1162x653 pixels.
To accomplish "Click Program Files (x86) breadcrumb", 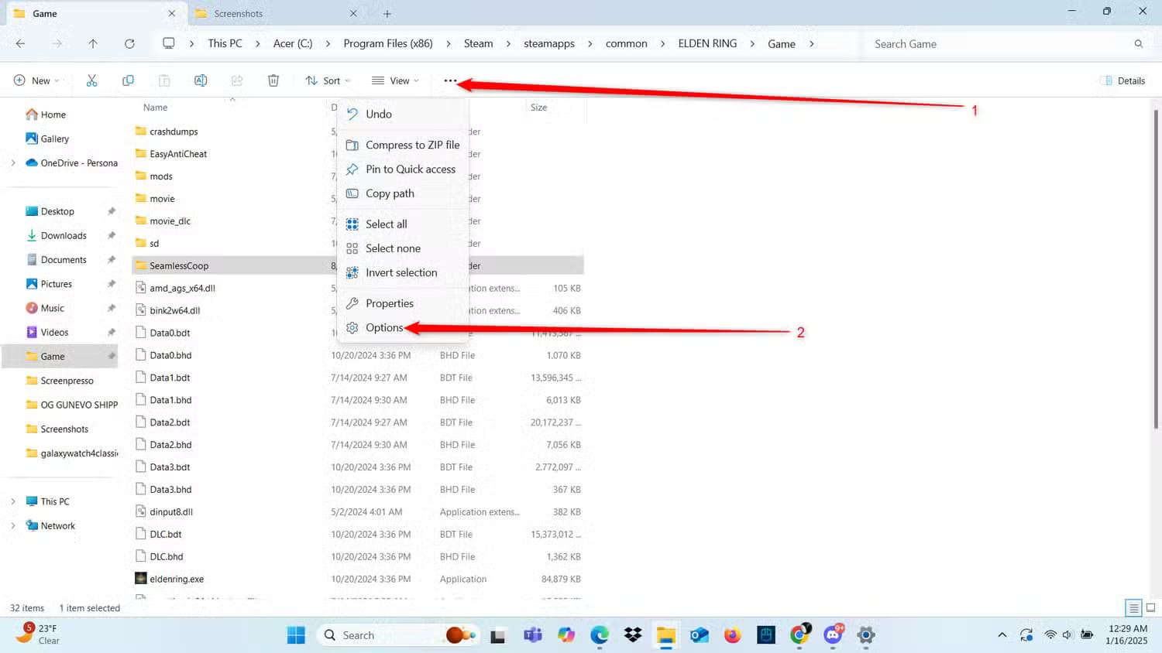I will coord(388,44).
